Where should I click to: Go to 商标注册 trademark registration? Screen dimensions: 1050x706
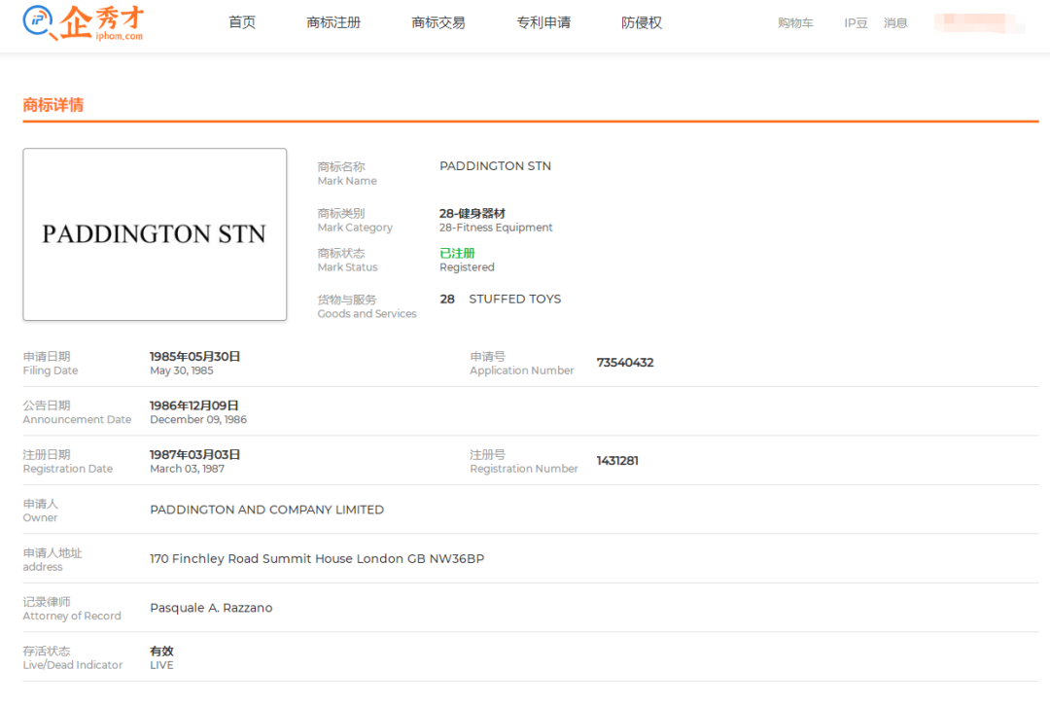pyautogui.click(x=333, y=22)
